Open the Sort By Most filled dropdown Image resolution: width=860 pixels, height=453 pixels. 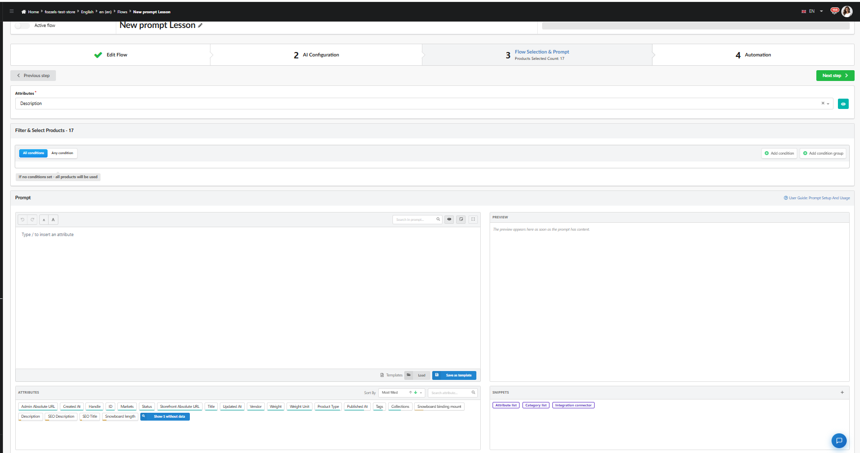point(401,393)
